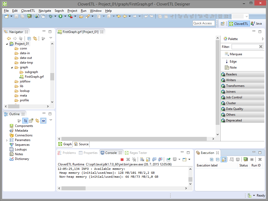Toggle Link with Editor in Navigator
The width and height of the screenshot is (268, 201).
(x=35, y=38)
